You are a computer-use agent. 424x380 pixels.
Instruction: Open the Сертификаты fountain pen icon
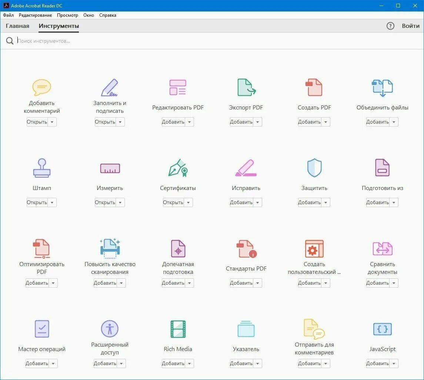(x=178, y=168)
